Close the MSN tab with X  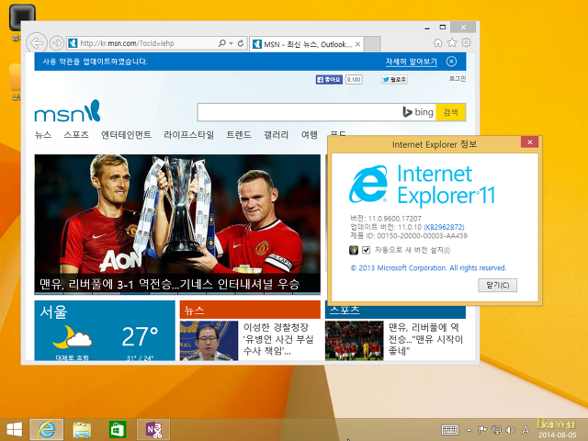pos(357,44)
